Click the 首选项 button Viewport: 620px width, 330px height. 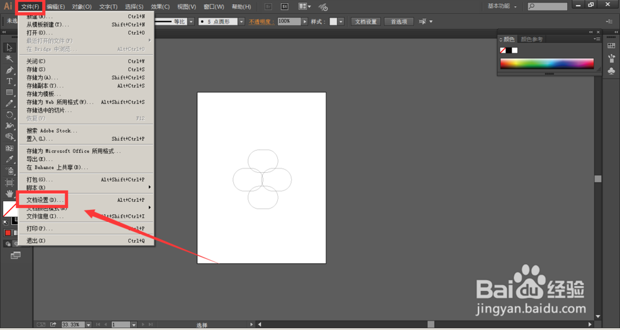399,22
